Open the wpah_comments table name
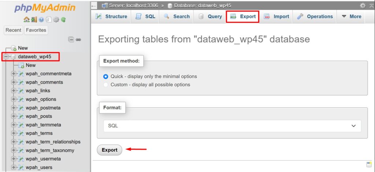The width and height of the screenshot is (375, 172). (x=44, y=82)
